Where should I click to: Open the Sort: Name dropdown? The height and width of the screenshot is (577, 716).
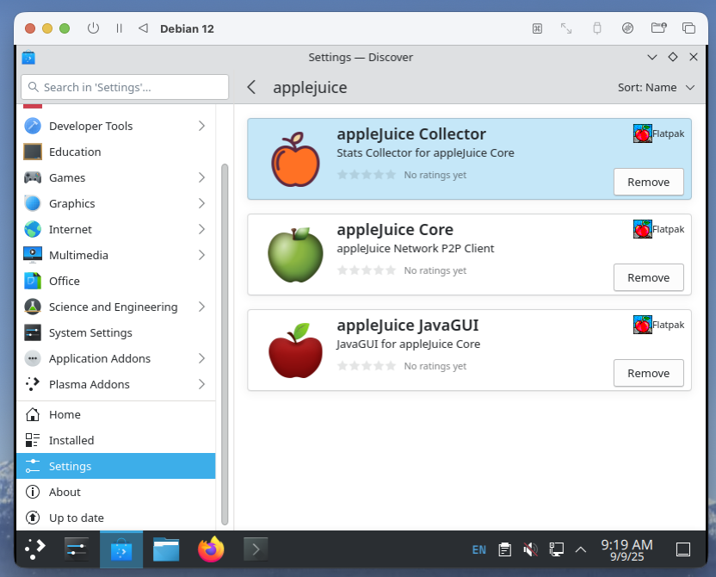[656, 87]
